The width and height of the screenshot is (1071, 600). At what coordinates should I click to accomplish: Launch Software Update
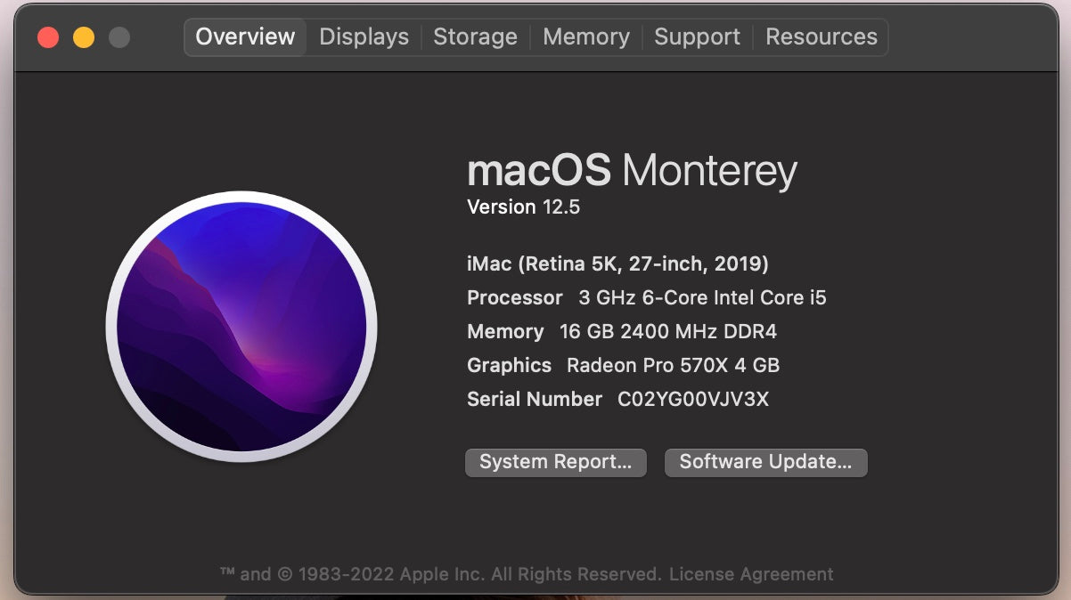(765, 462)
